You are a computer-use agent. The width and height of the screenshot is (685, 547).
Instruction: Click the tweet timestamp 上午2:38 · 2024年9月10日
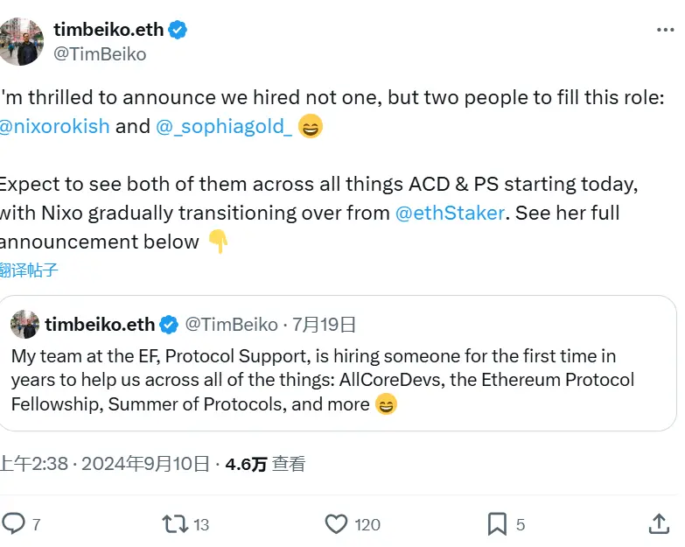pos(105,464)
